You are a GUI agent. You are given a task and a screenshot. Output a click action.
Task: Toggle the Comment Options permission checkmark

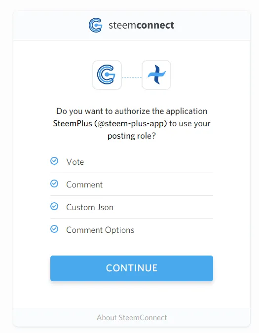[54, 229]
